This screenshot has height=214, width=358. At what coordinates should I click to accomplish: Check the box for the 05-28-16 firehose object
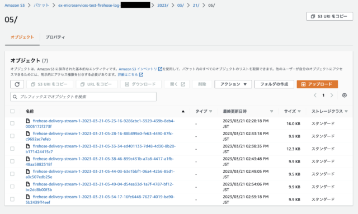pos(12,136)
